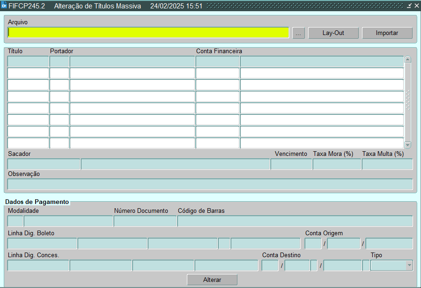Click the Número Documento field

point(145,221)
